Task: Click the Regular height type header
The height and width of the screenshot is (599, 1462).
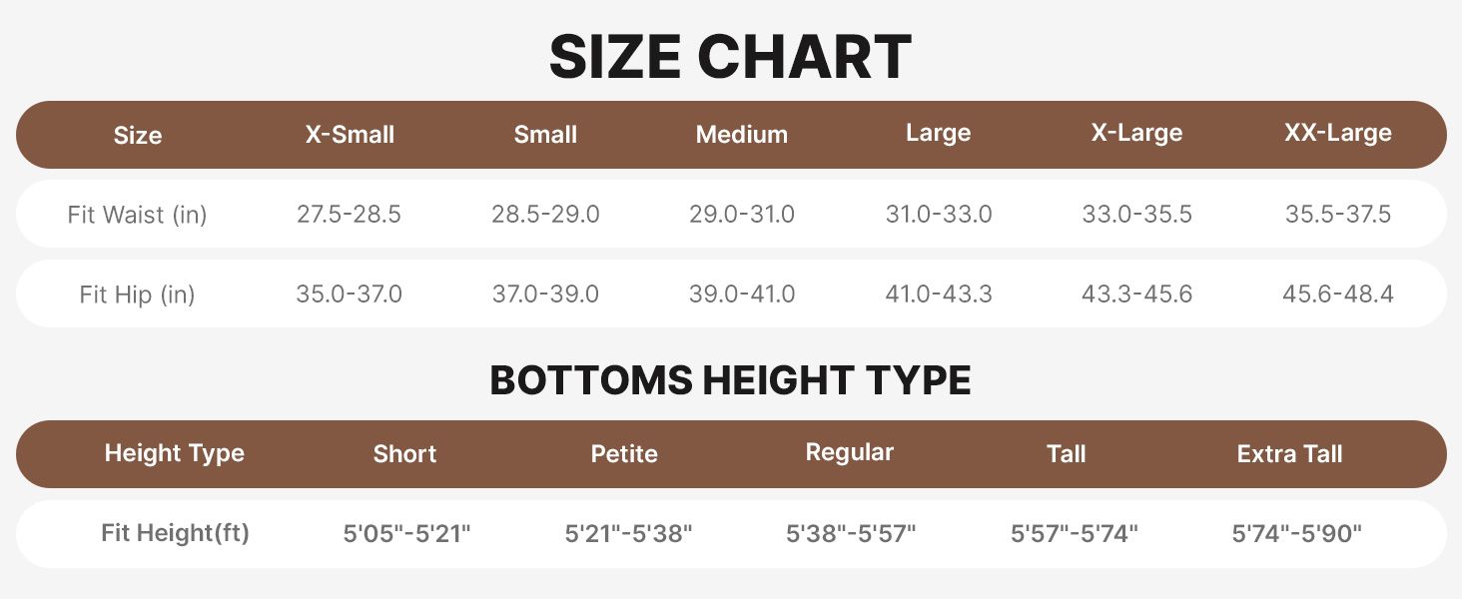Action: 850,452
